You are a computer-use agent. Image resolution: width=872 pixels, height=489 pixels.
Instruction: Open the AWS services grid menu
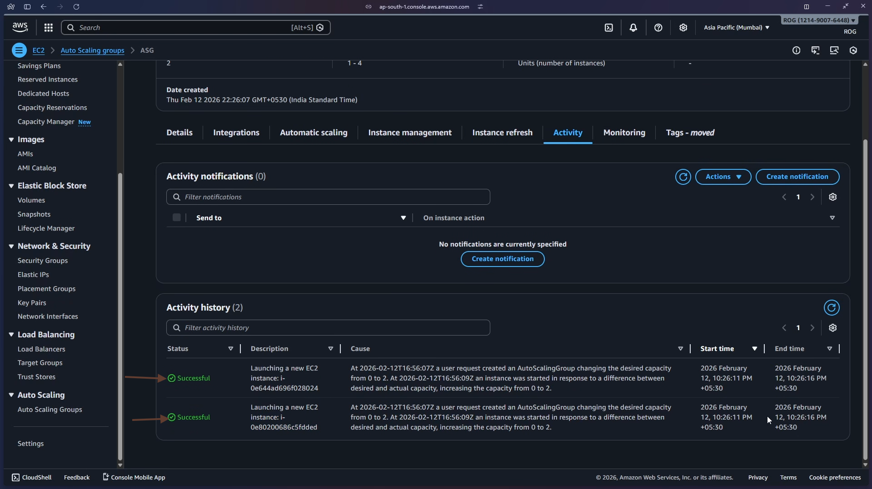click(x=48, y=27)
